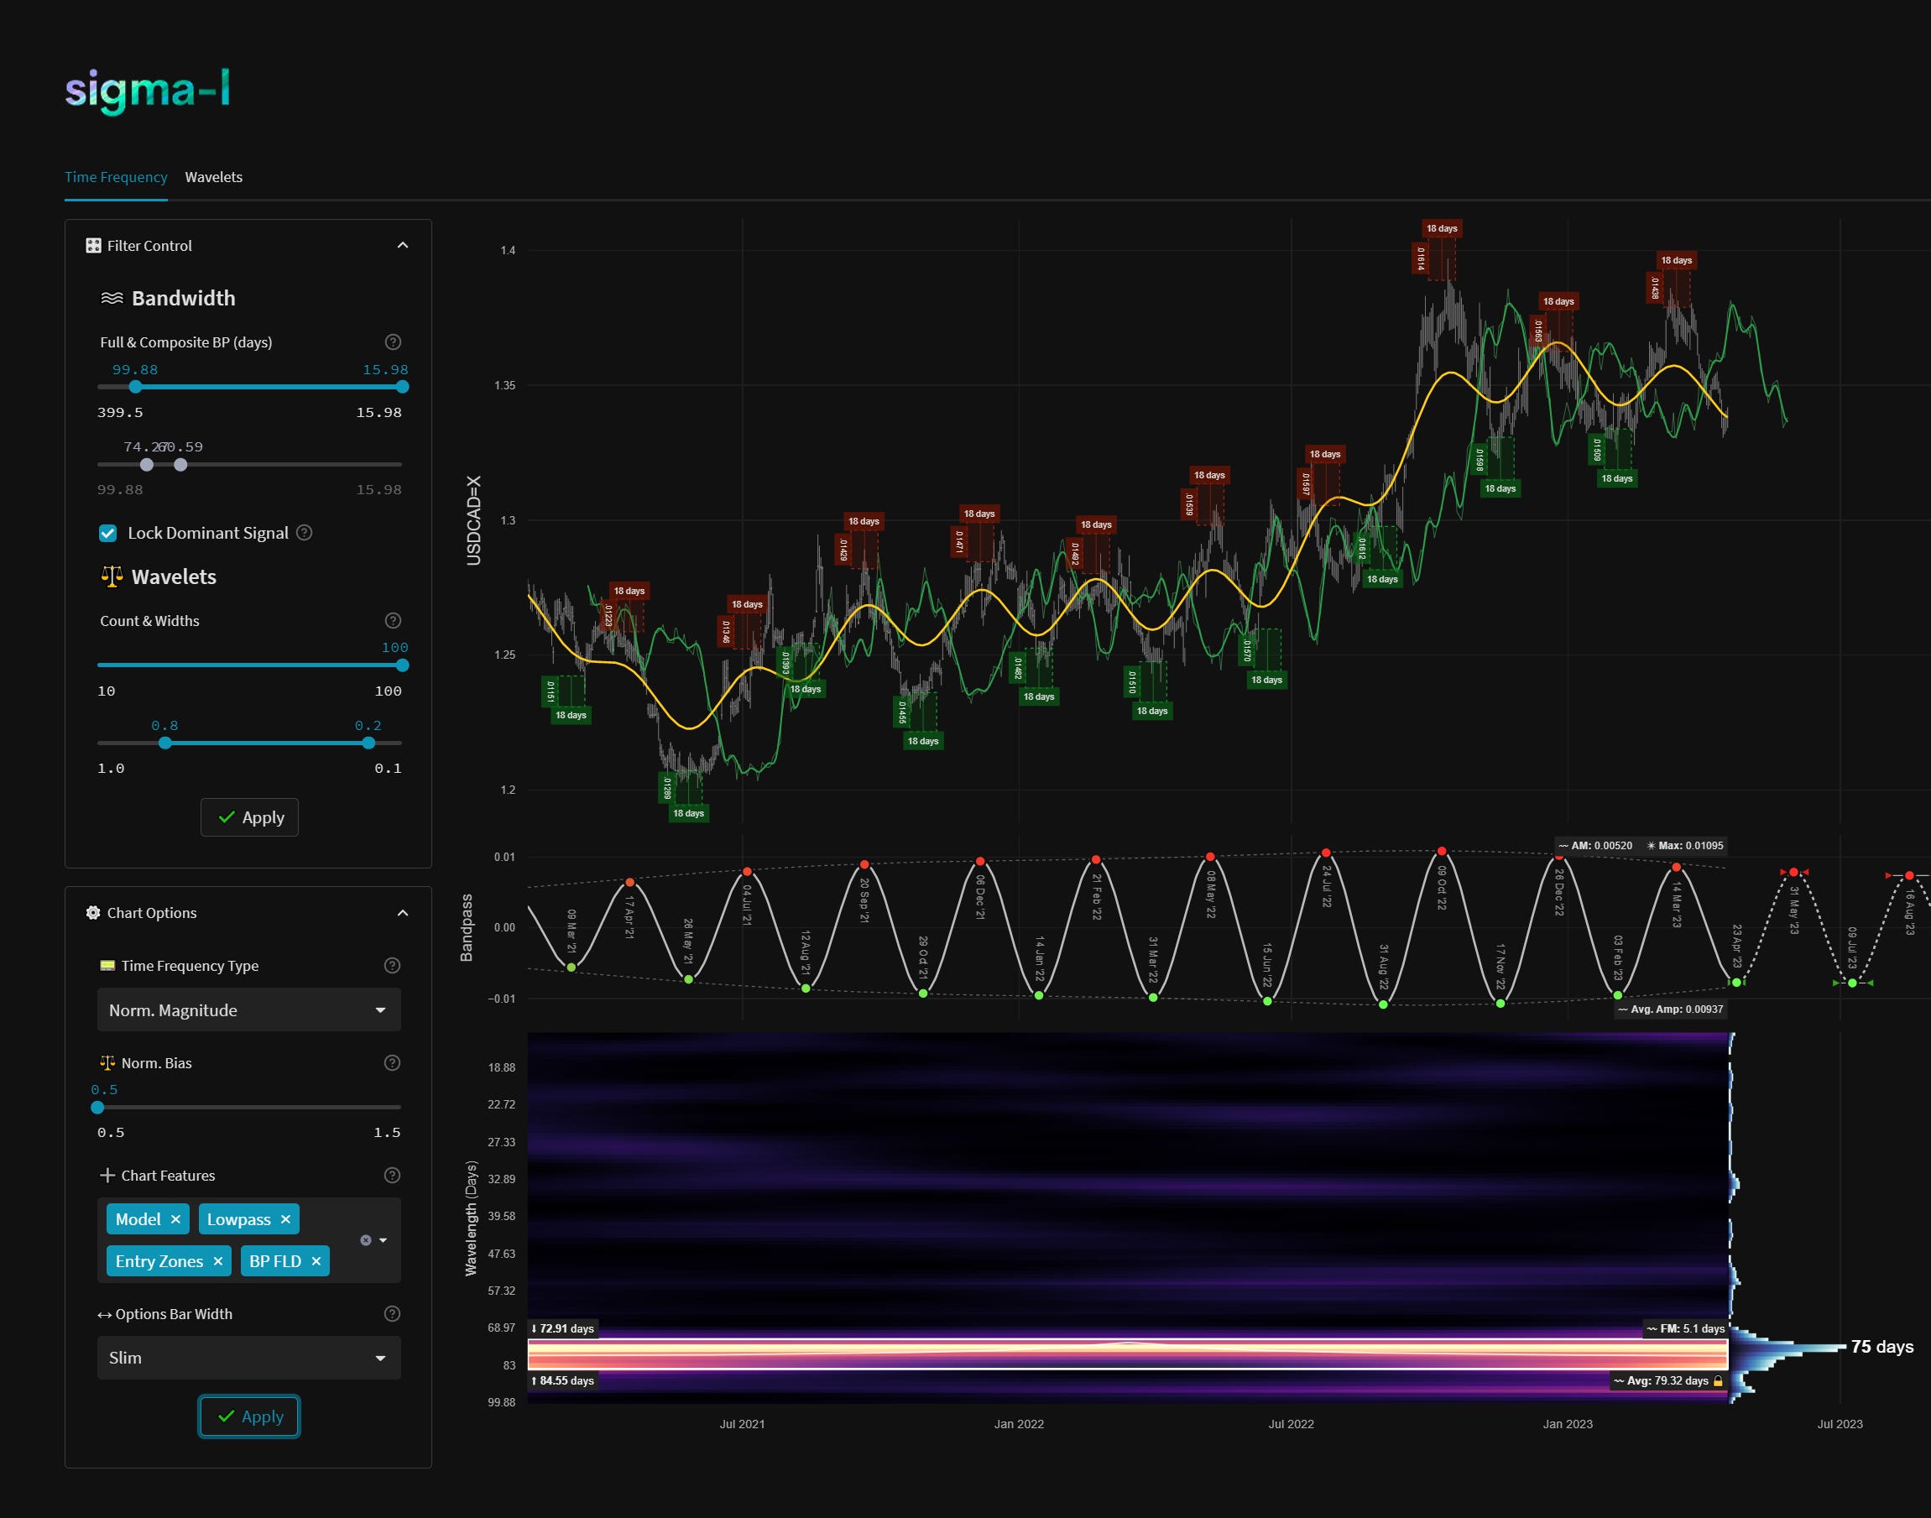
Task: Apply the Filter Control settings
Action: [250, 817]
